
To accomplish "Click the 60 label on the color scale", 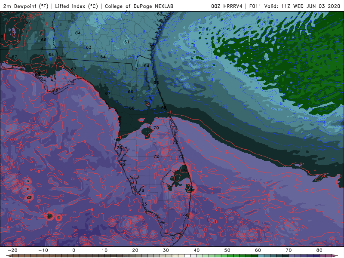I will pos(258,250).
